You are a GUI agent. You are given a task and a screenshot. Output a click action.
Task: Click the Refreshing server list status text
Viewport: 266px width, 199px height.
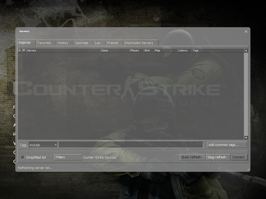35,168
